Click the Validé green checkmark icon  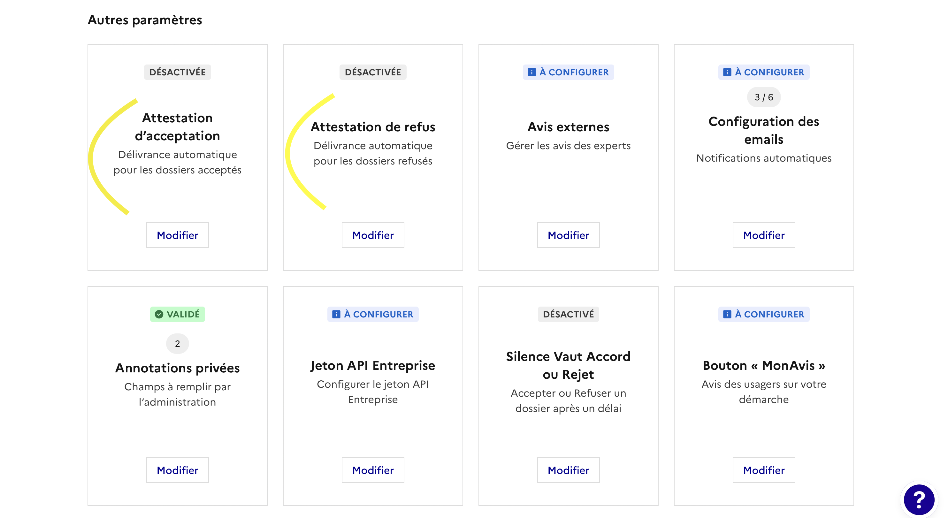[159, 314]
